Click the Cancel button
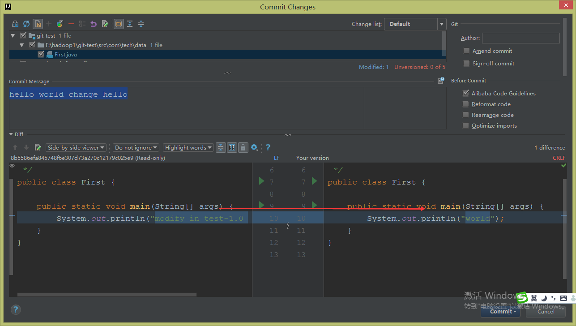The width and height of the screenshot is (576, 326). (x=546, y=312)
